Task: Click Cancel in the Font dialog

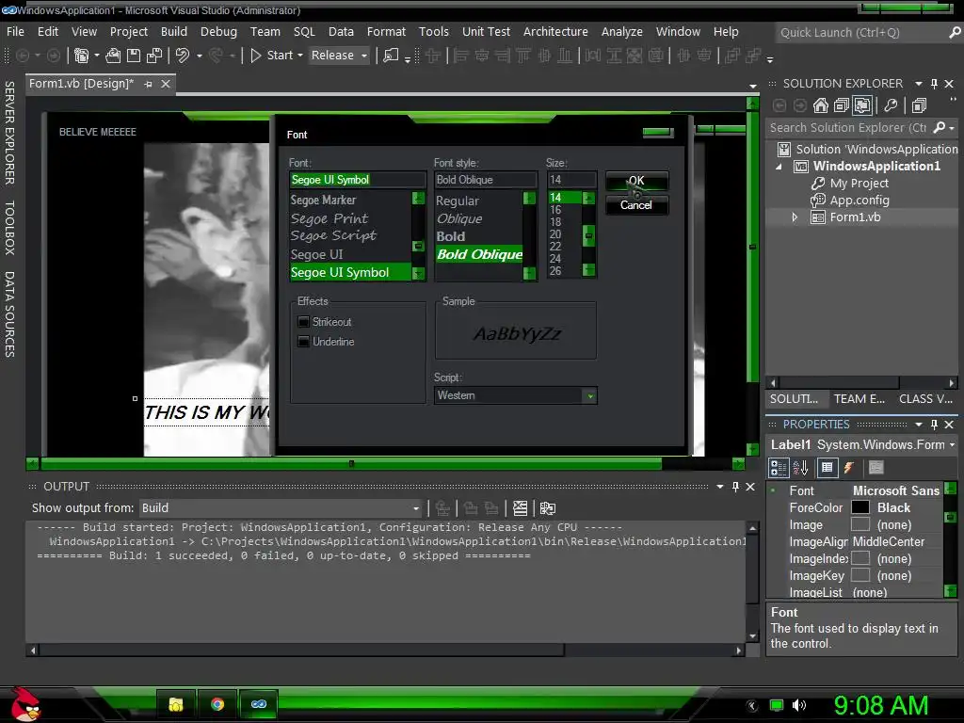Action: pyautogui.click(x=636, y=205)
